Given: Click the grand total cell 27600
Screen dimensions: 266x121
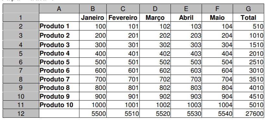Looking at the screenshot, I should pos(249,113).
